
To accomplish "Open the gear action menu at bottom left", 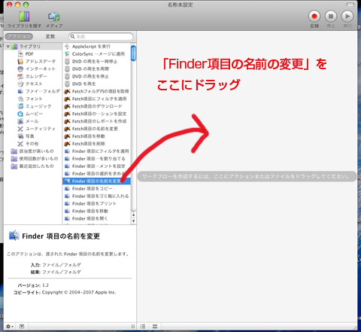I will [x=10, y=327].
